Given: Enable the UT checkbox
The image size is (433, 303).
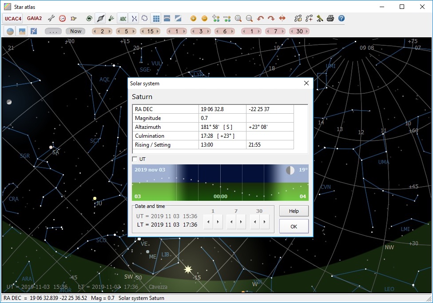Looking at the screenshot, I should pyautogui.click(x=135, y=159).
